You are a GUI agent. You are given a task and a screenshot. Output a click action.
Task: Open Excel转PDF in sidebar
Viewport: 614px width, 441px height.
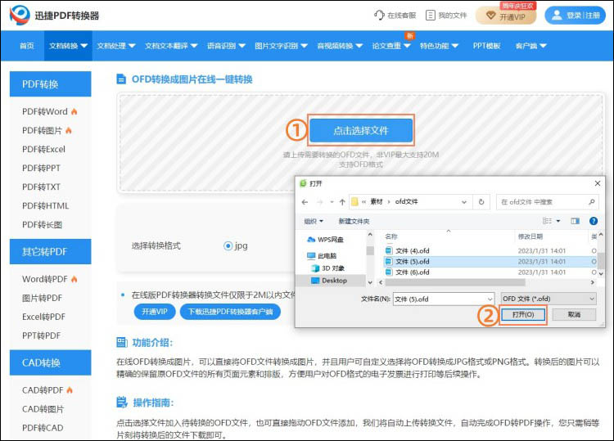pos(43,317)
